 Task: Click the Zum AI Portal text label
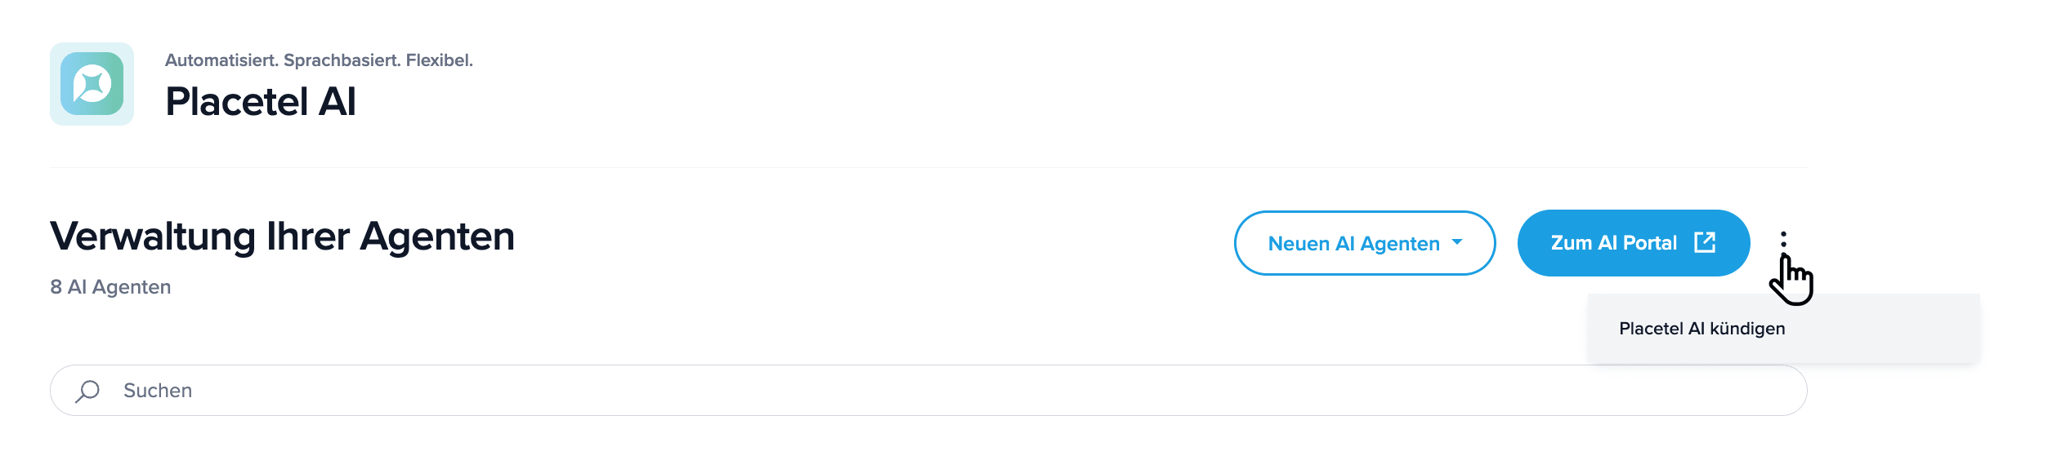(x=1613, y=243)
